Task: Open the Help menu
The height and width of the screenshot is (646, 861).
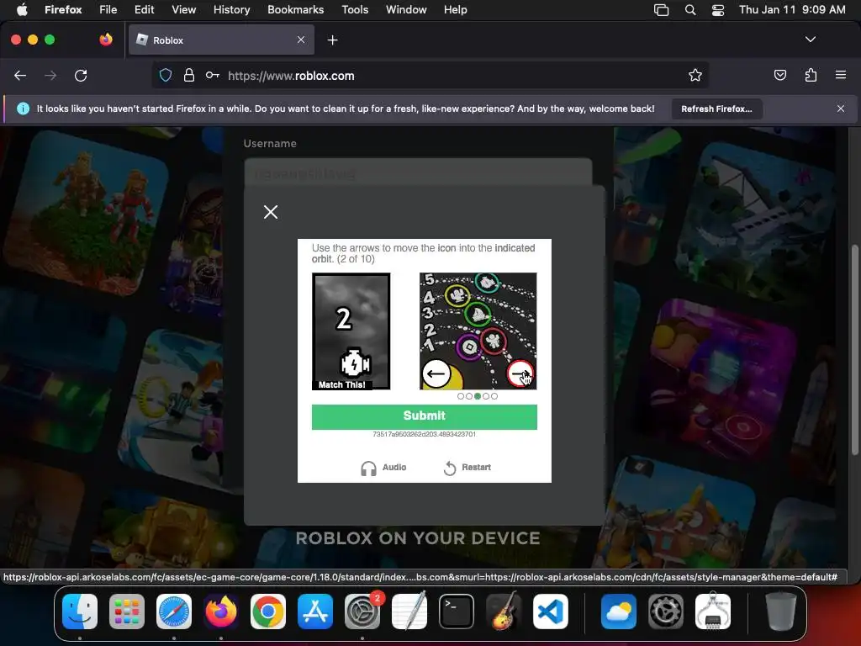Action: click(x=455, y=10)
